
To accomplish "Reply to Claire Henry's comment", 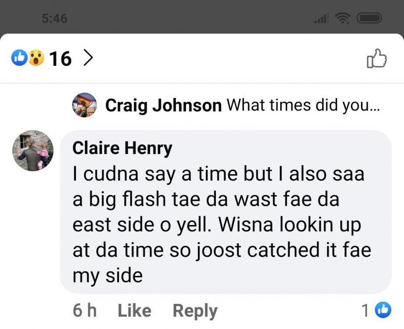I will [195, 311].
